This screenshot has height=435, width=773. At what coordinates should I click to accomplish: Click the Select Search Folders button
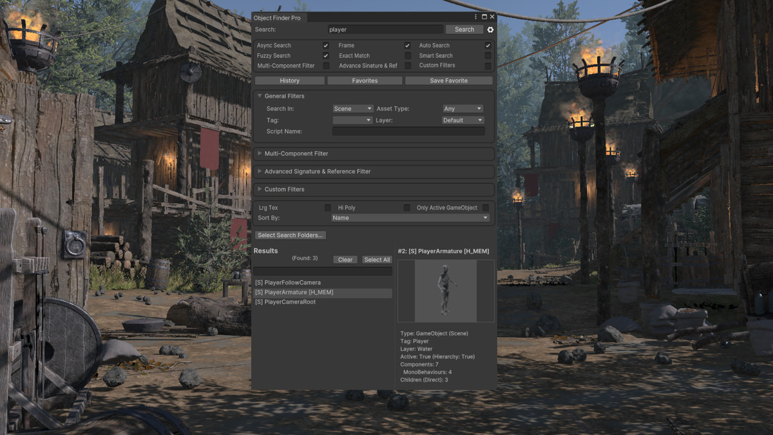pos(290,235)
